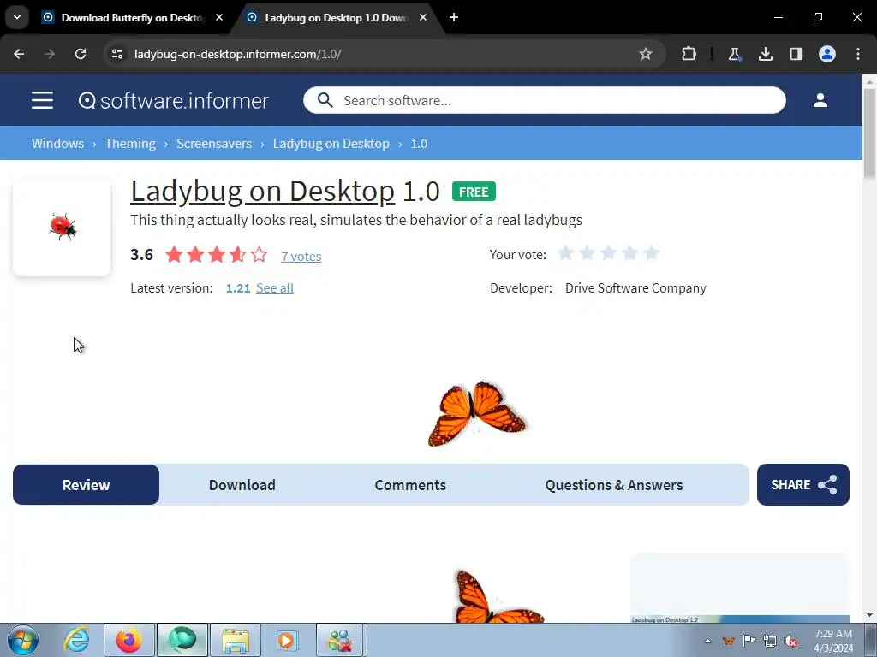Screen dimensions: 877x657
Task: Toggle the Chrome side panel icon
Action: click(x=796, y=54)
